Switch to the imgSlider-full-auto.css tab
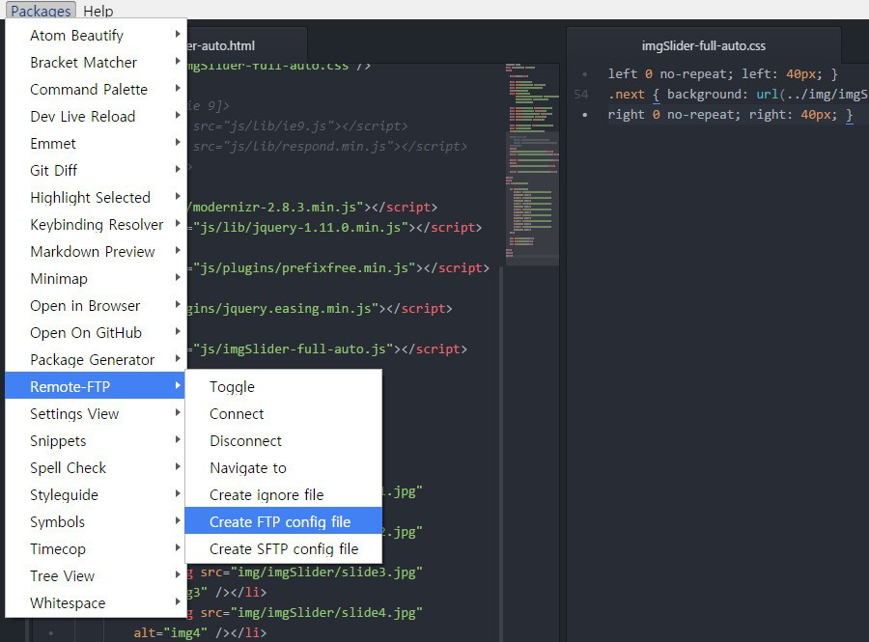This screenshot has height=642, width=869. click(703, 46)
